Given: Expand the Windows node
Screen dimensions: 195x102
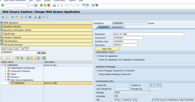Looking at the screenshot, I should pyautogui.click(x=6, y=77).
